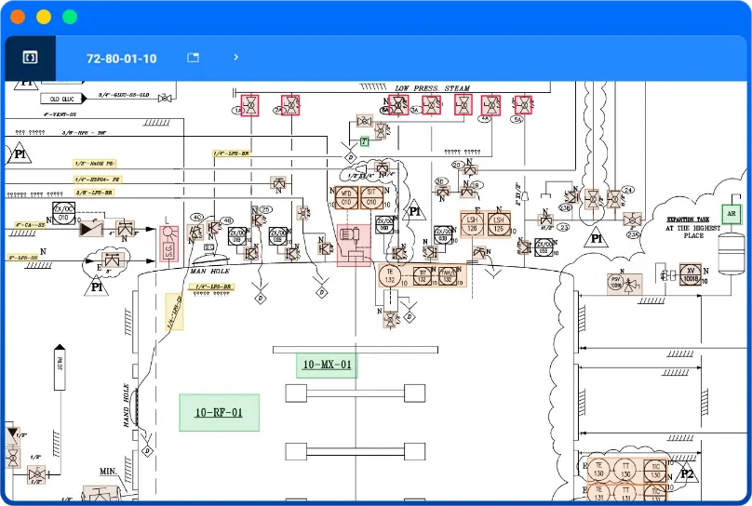752x506 pixels.
Task: Click the green macOS zoom window button
Action: (70, 17)
